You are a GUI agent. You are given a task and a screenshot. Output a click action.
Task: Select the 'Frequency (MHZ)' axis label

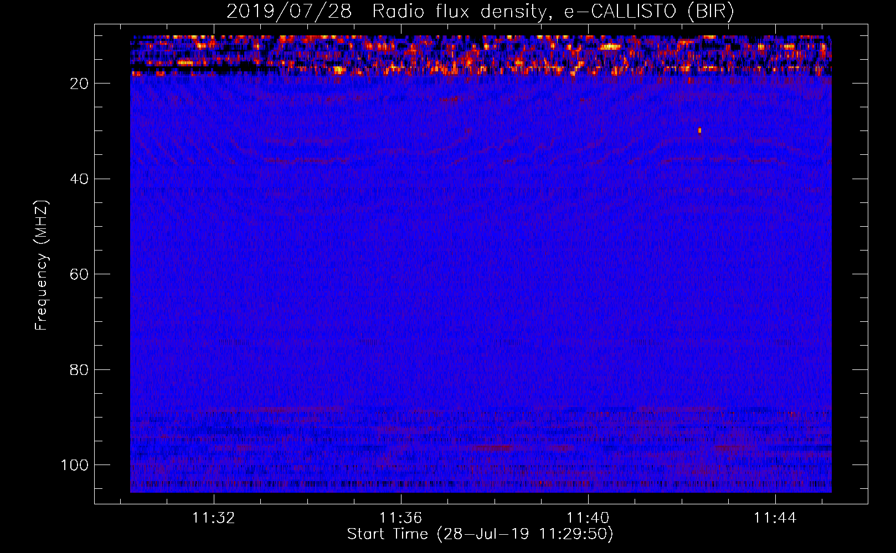pos(42,265)
